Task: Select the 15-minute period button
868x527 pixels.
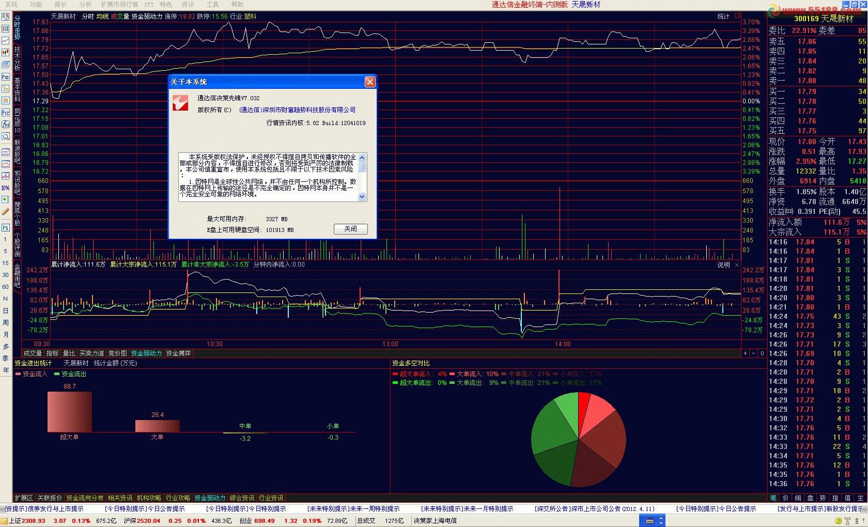Action: 6,263
